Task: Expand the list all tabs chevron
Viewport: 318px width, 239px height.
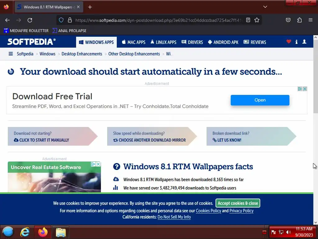Action: [x=265, y=7]
